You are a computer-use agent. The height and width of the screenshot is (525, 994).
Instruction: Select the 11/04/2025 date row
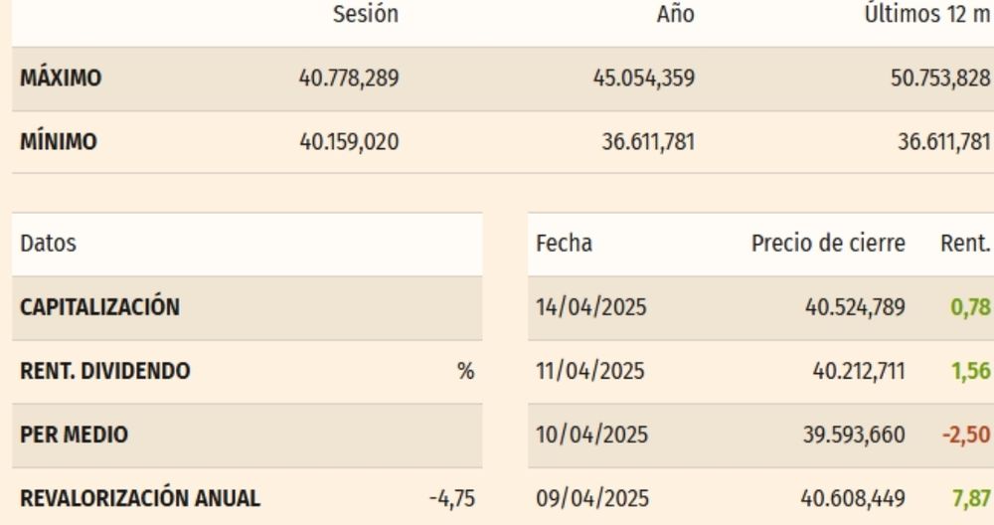[x=590, y=371]
